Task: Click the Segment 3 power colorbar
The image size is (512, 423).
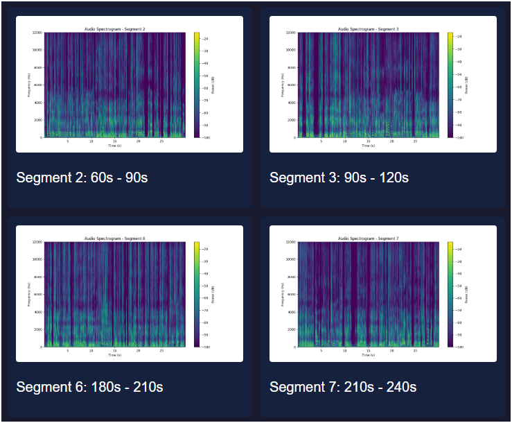Action: (450, 85)
